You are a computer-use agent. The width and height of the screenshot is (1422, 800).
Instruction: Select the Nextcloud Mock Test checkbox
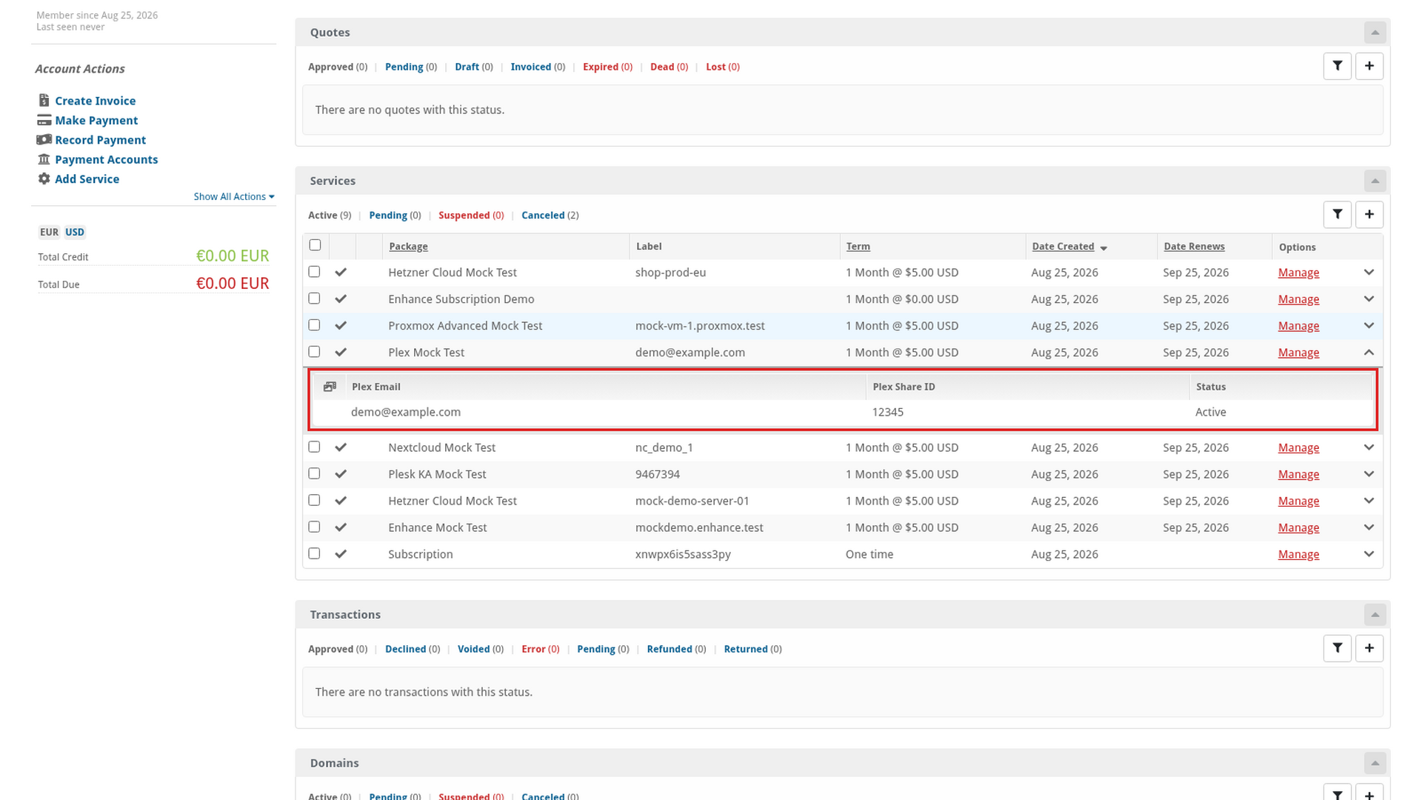[314, 447]
